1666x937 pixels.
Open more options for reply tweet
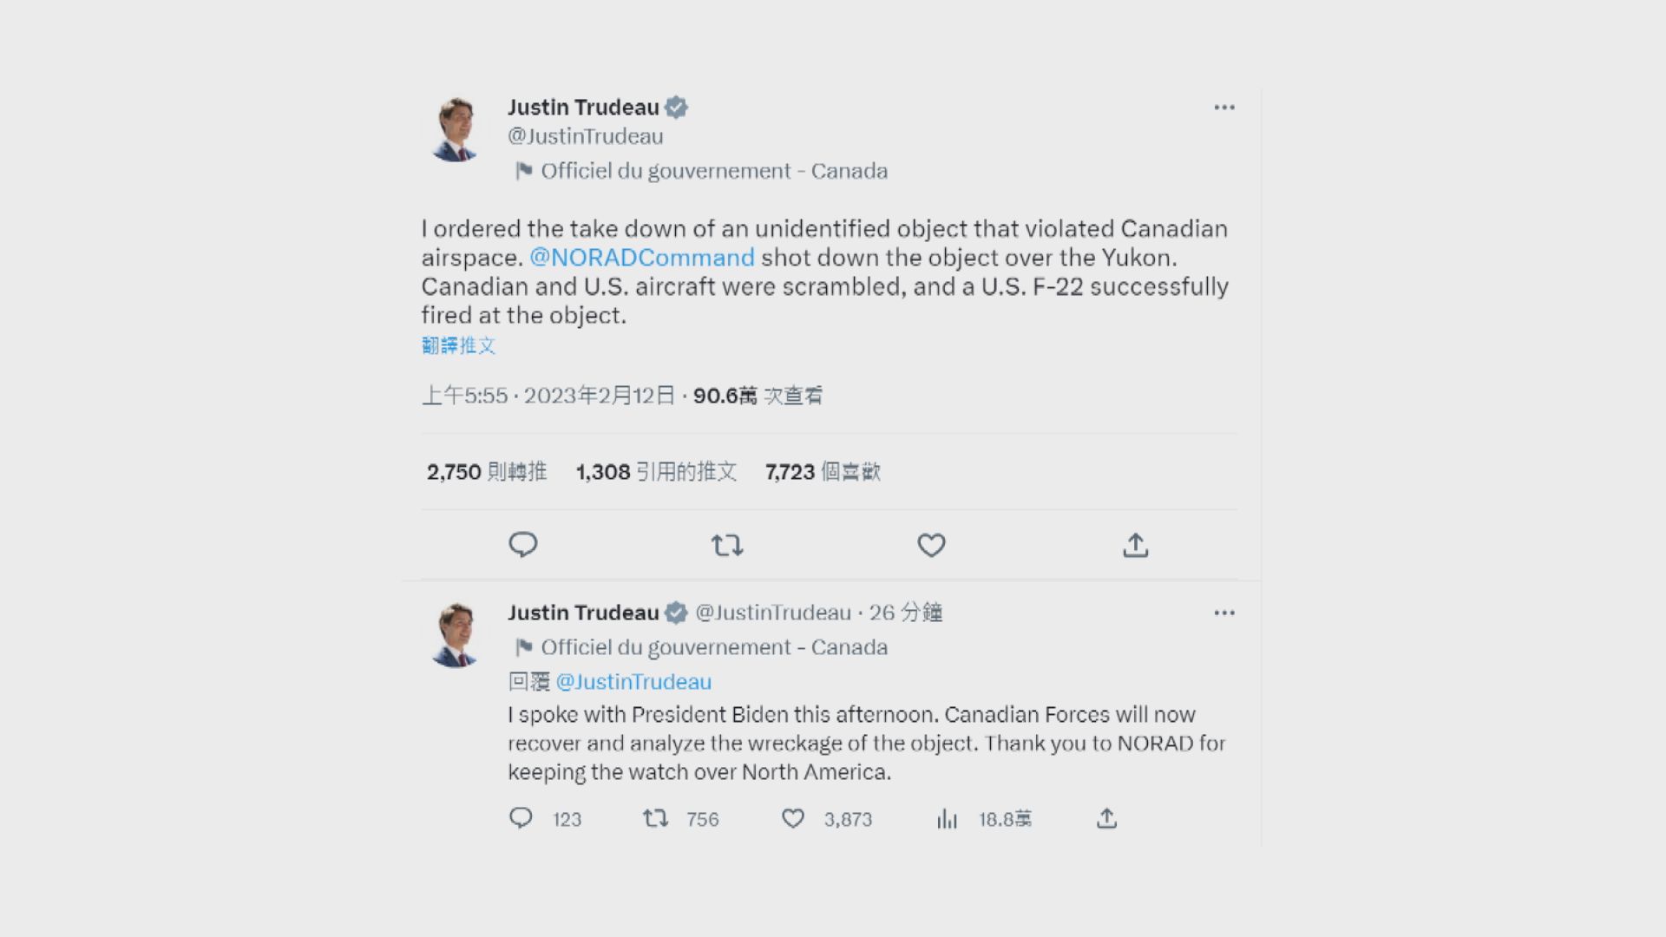point(1224,613)
